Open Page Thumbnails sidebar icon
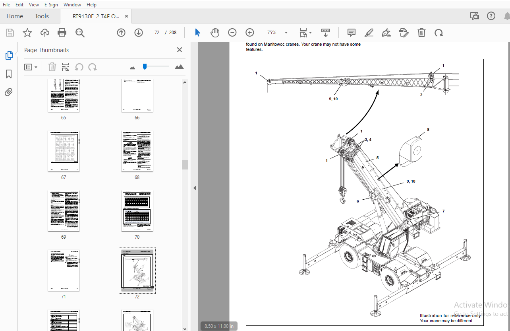Screen dimensions: 510x331 [9, 56]
